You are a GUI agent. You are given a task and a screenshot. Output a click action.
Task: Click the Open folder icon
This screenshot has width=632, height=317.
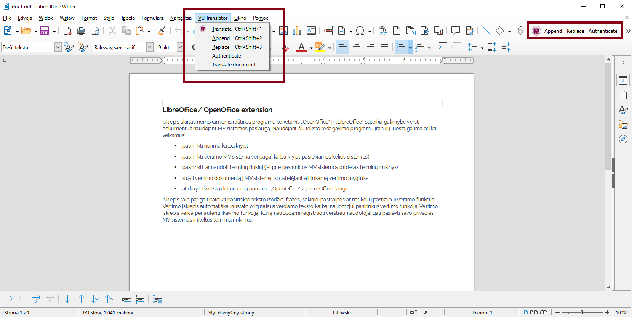click(x=27, y=31)
